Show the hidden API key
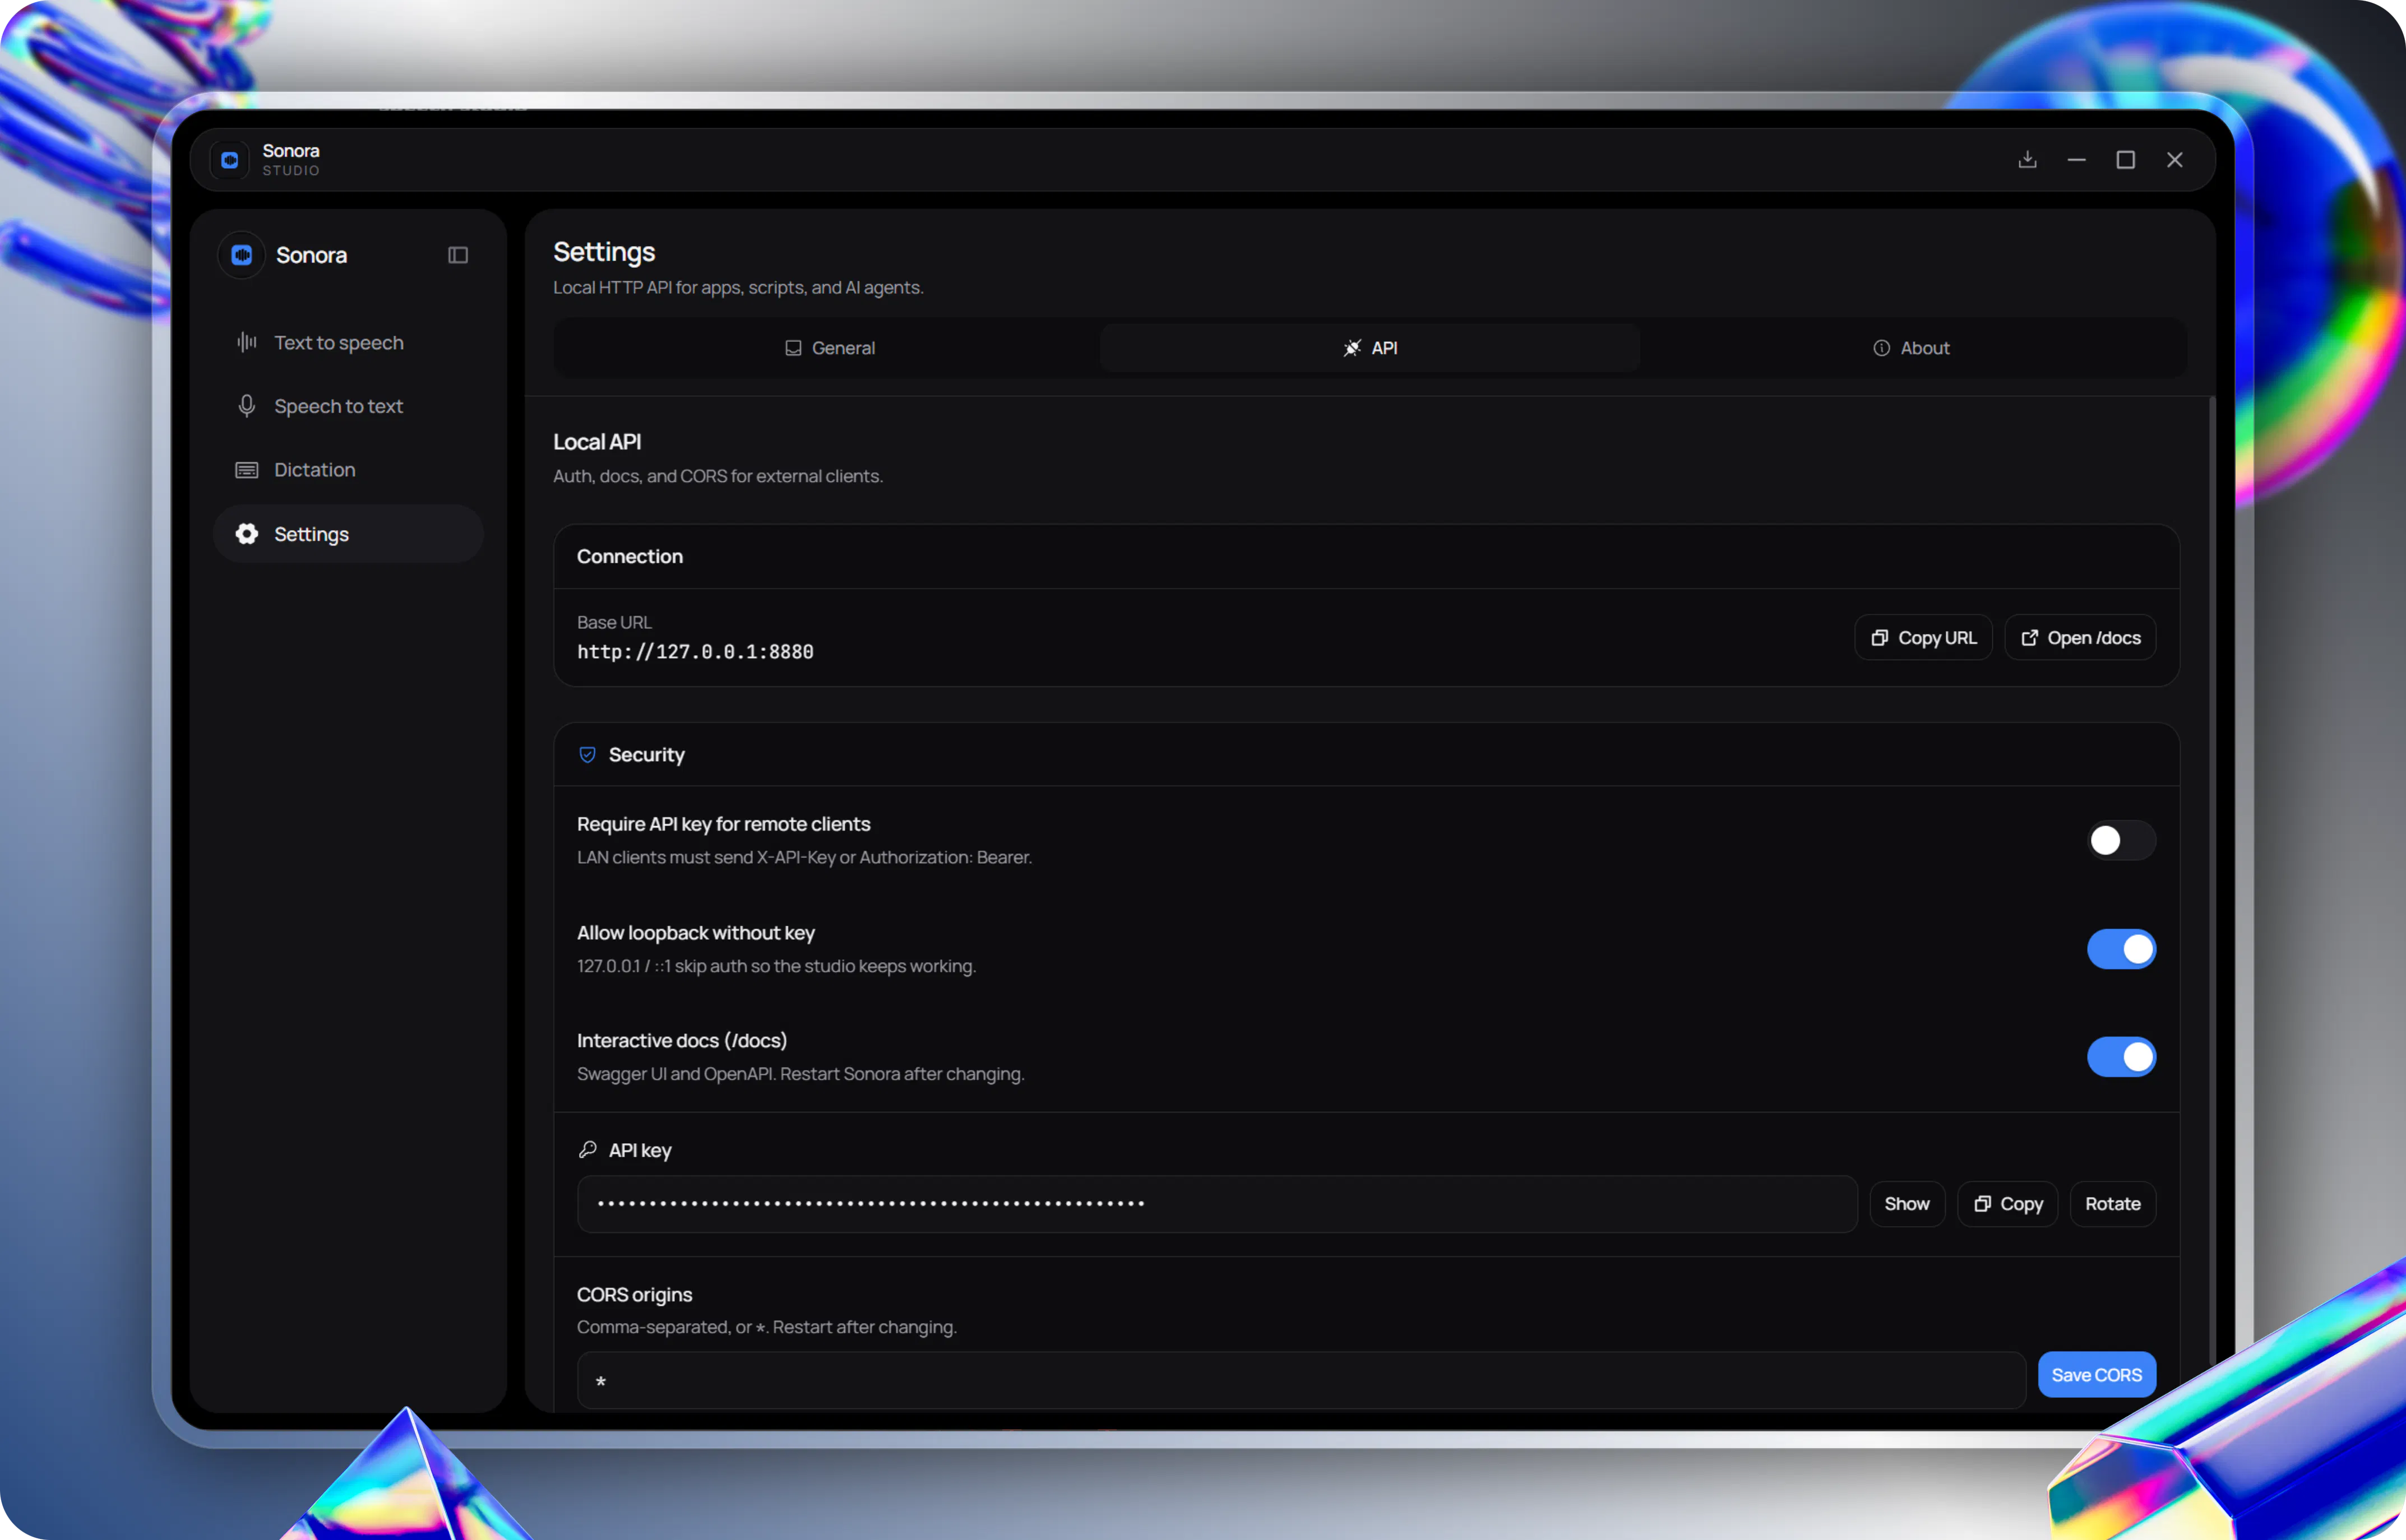Image resolution: width=2406 pixels, height=1540 pixels. 1907,1204
